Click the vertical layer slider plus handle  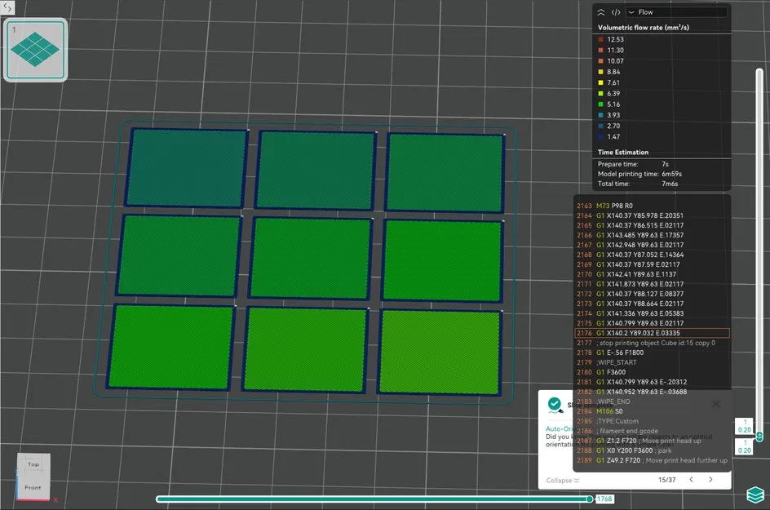point(759,435)
